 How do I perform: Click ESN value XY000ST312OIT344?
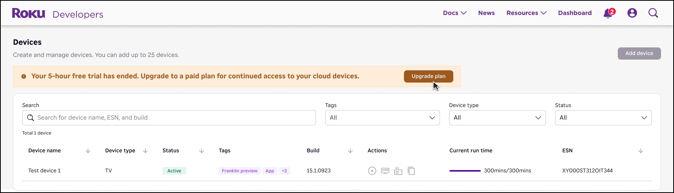click(588, 171)
